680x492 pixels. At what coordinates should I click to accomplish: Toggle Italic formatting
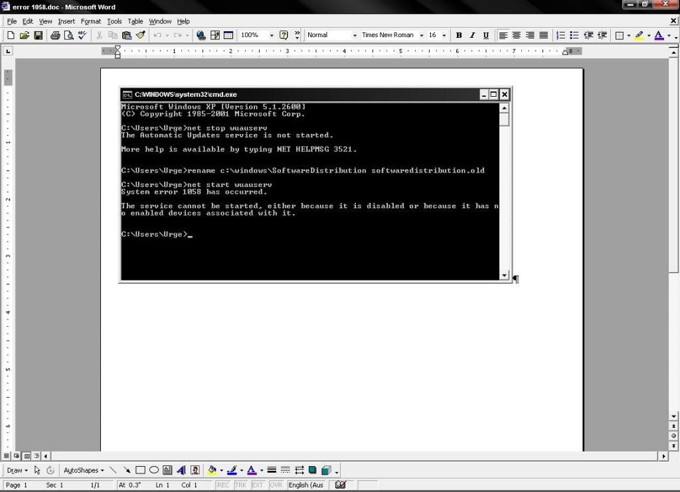click(x=472, y=36)
